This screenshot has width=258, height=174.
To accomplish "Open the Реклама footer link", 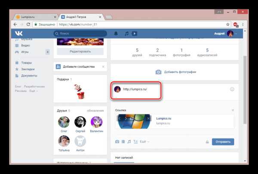I will [21, 91].
